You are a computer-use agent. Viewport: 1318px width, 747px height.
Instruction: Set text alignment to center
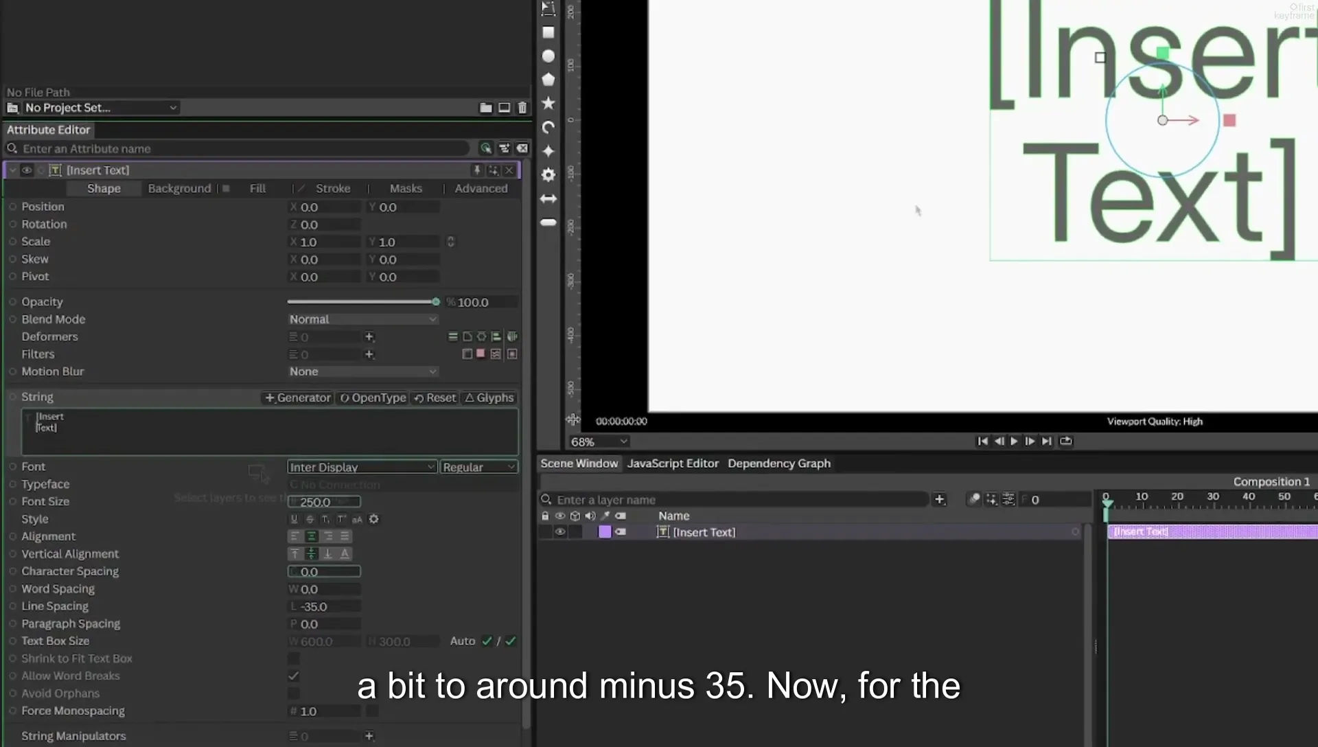pos(312,536)
